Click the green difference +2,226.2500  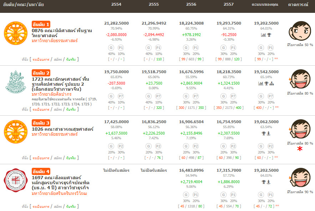[x=154, y=133]
